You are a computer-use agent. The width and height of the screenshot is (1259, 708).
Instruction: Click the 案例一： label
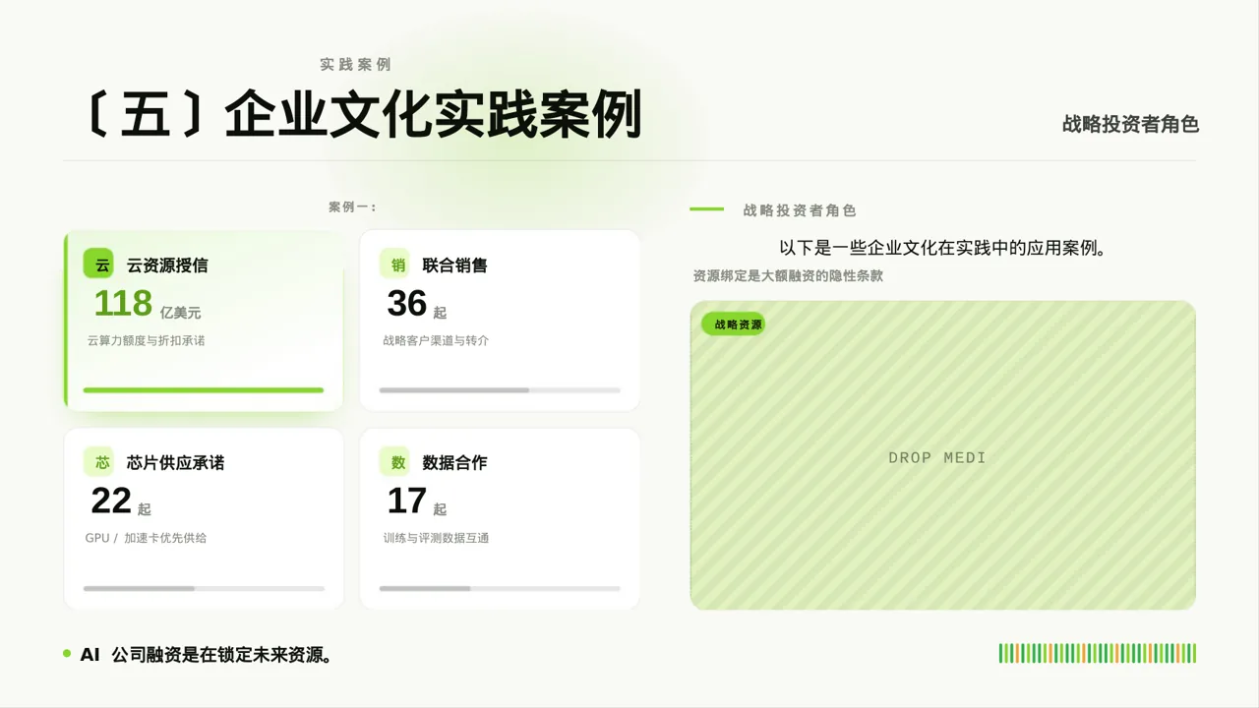coord(353,207)
